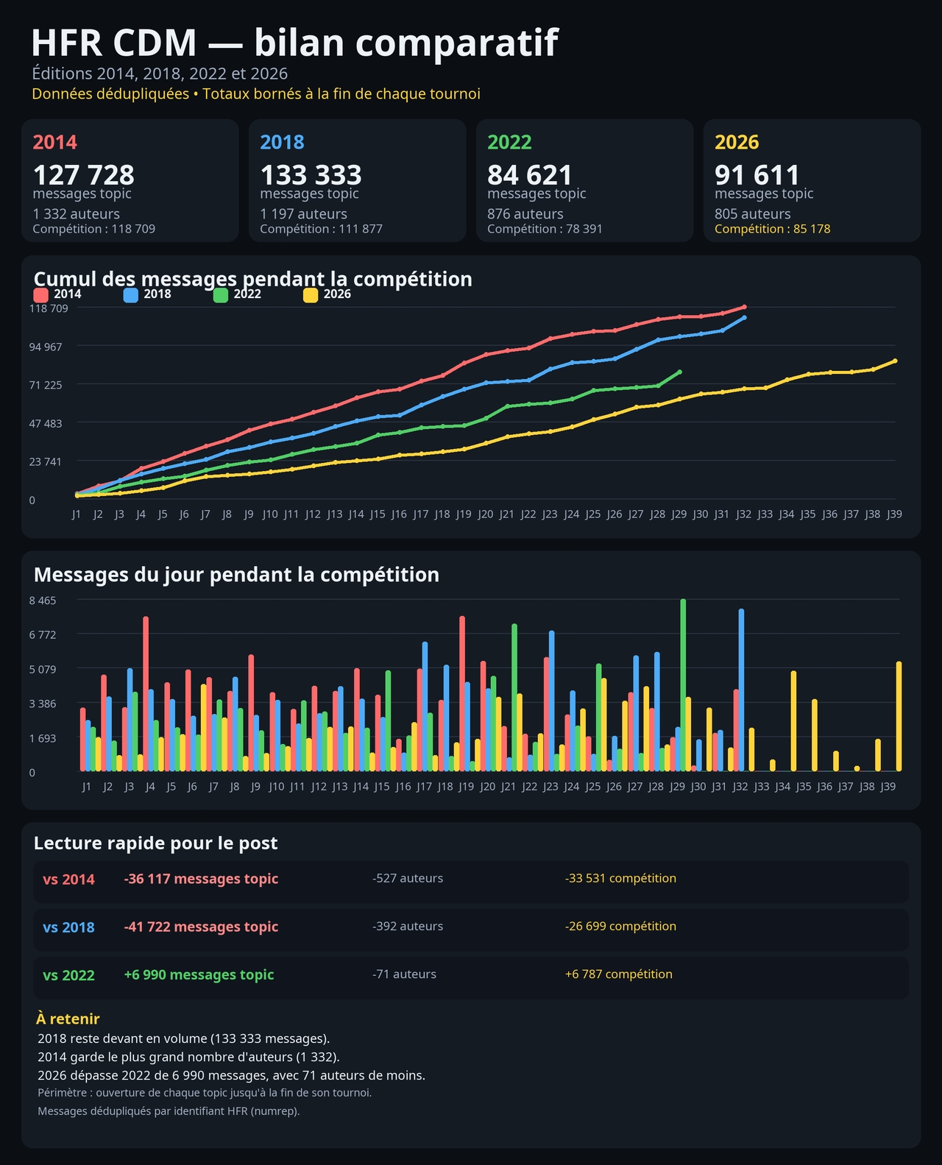
Task: Click the yellow "À retenir" heading
Action: click(68, 1019)
